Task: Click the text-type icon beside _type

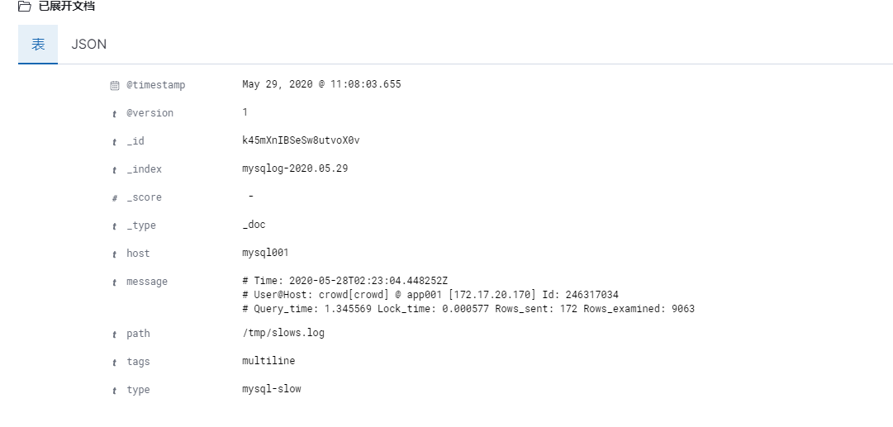Action: (115, 226)
